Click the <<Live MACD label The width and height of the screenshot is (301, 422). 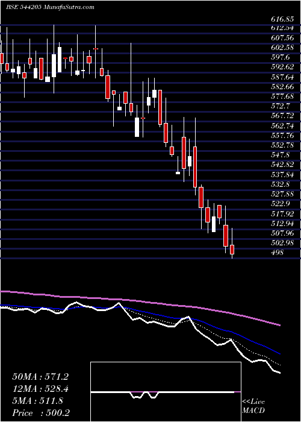[x=253, y=406]
